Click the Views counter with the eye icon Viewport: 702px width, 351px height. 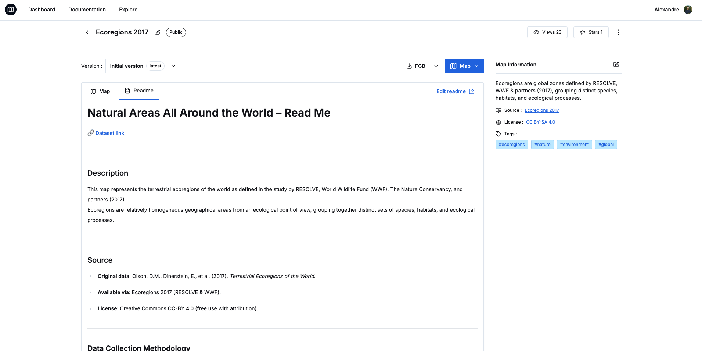(x=547, y=32)
